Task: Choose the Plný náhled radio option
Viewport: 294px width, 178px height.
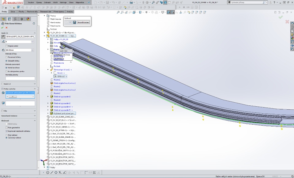Action: point(7,135)
